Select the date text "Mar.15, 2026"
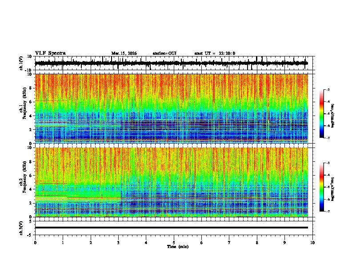 click(x=124, y=53)
